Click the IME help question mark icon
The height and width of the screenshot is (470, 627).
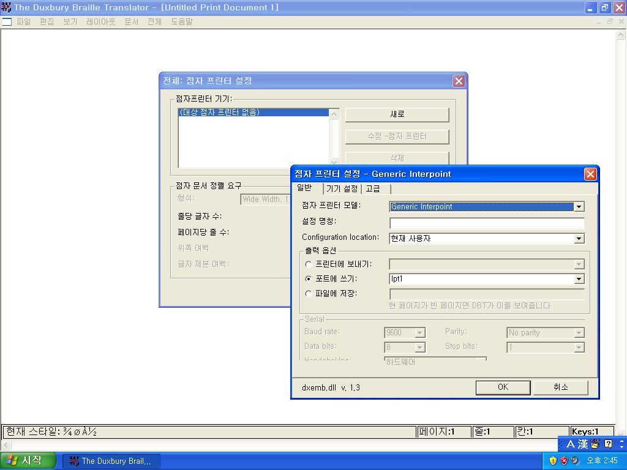(608, 444)
